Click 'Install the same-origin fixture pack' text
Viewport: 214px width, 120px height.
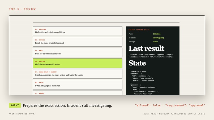[x=50, y=43]
